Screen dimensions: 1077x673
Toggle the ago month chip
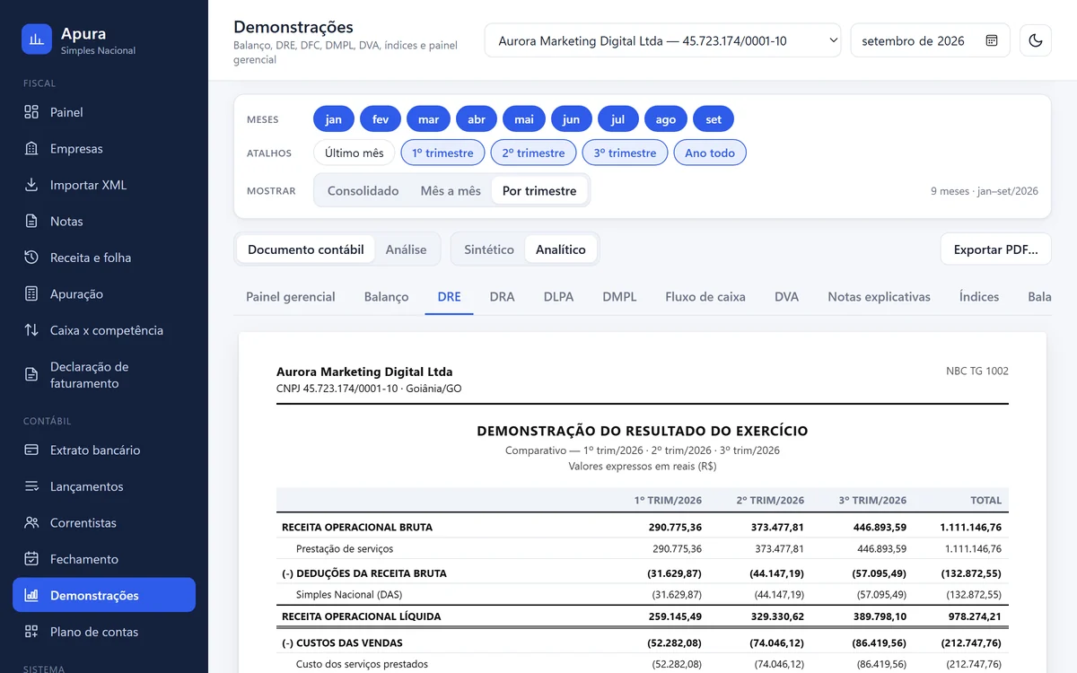click(666, 119)
